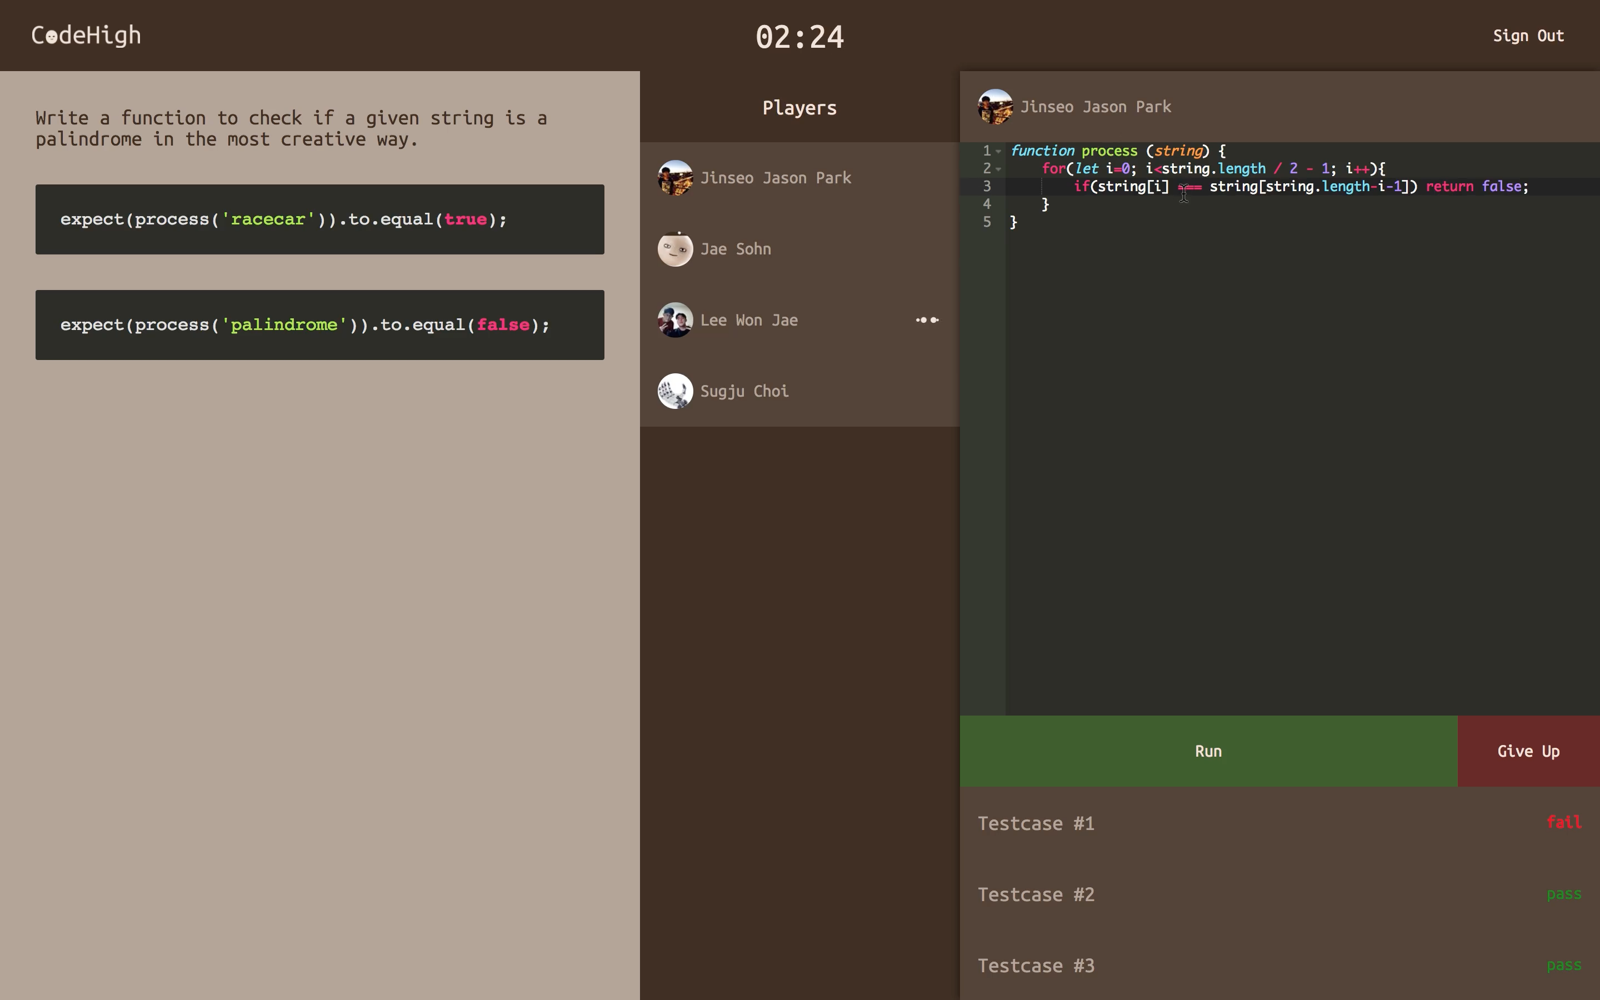1600x1000 pixels.
Task: Click the typing indicator dots beside Lee Won Jae
Action: (927, 320)
